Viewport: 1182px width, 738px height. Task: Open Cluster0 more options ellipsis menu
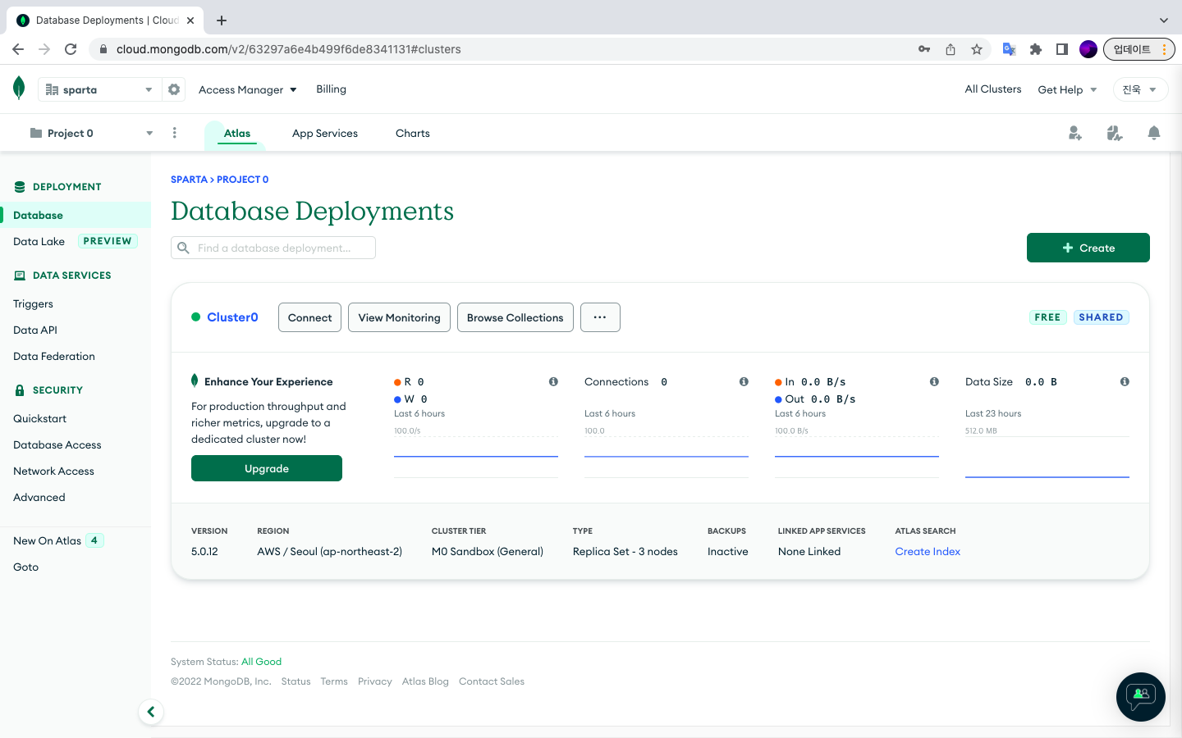[600, 317]
